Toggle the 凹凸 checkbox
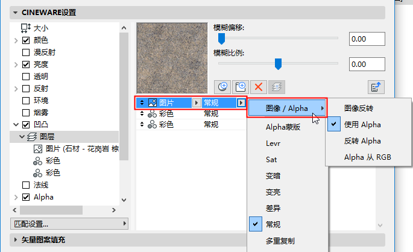 26,125
